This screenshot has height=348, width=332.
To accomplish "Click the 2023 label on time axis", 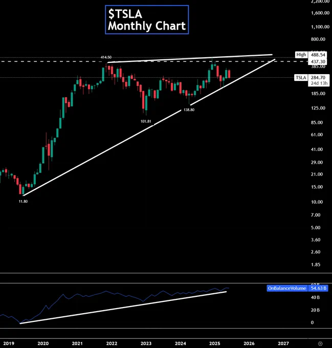I will point(146,343).
